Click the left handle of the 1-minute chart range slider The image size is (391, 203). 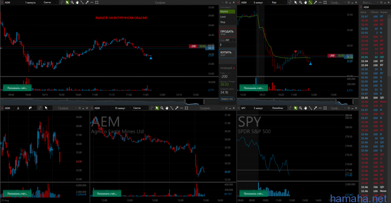point(185,101)
